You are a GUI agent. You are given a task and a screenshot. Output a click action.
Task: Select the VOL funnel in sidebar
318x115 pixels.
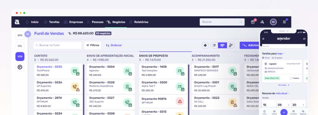point(20,46)
